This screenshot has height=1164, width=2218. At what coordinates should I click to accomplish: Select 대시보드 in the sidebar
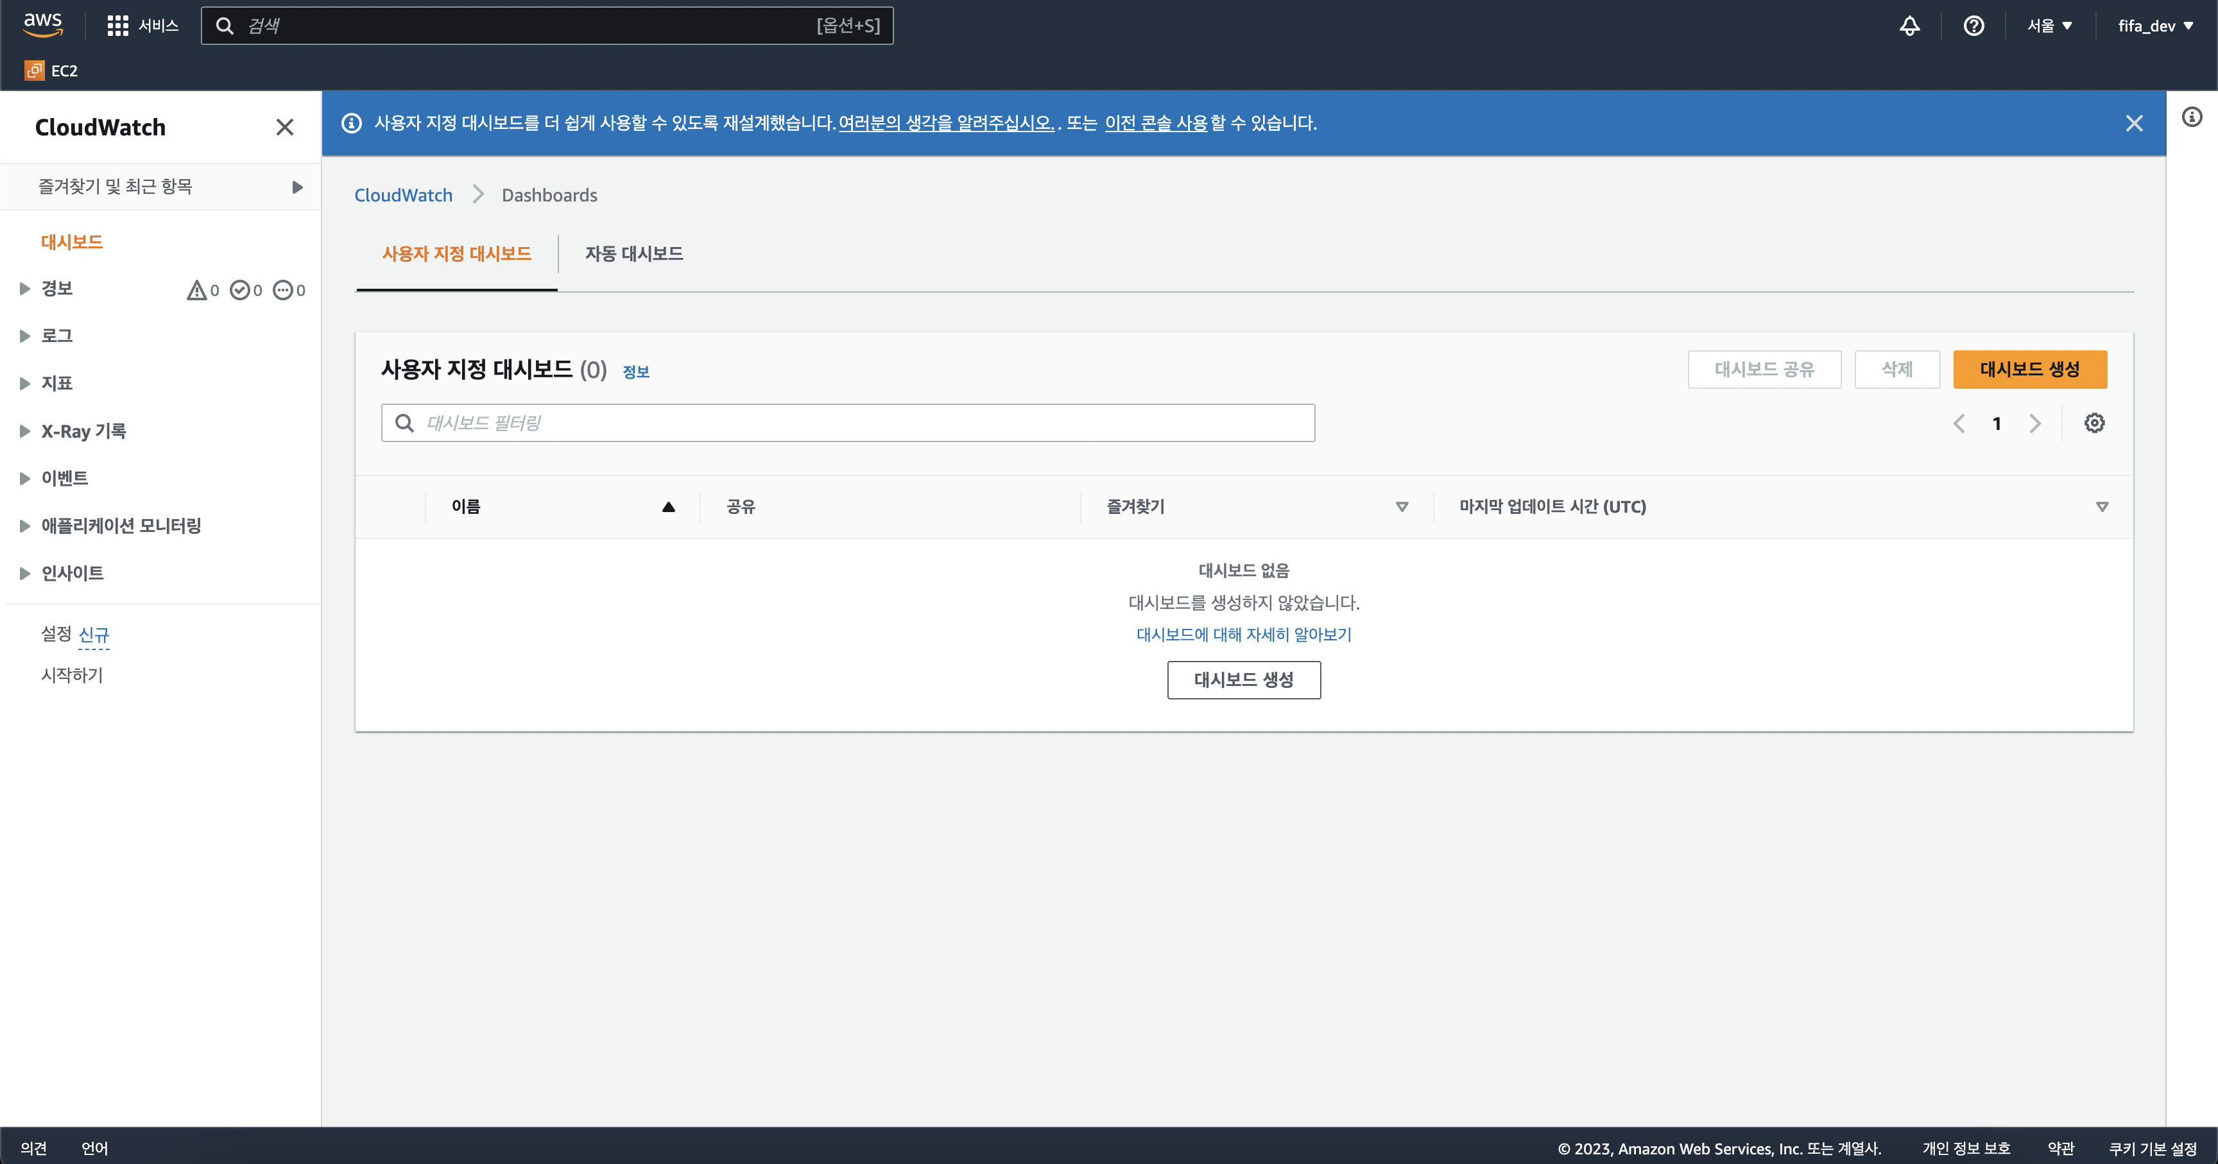click(73, 242)
